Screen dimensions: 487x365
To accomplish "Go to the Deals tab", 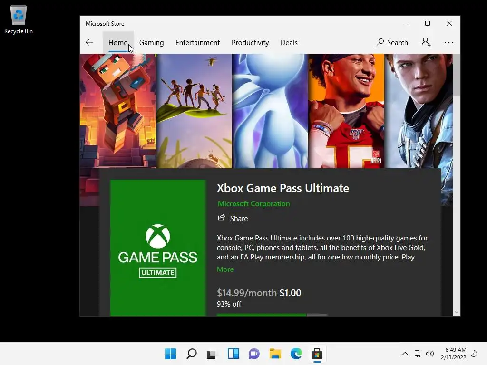I will (x=289, y=42).
